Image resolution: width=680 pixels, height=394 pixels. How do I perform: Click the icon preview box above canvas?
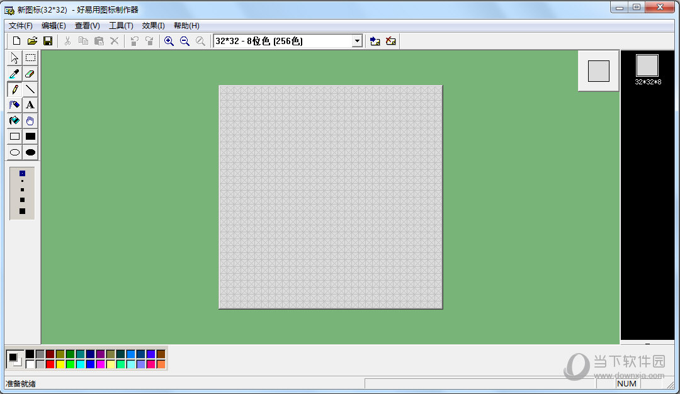[599, 71]
